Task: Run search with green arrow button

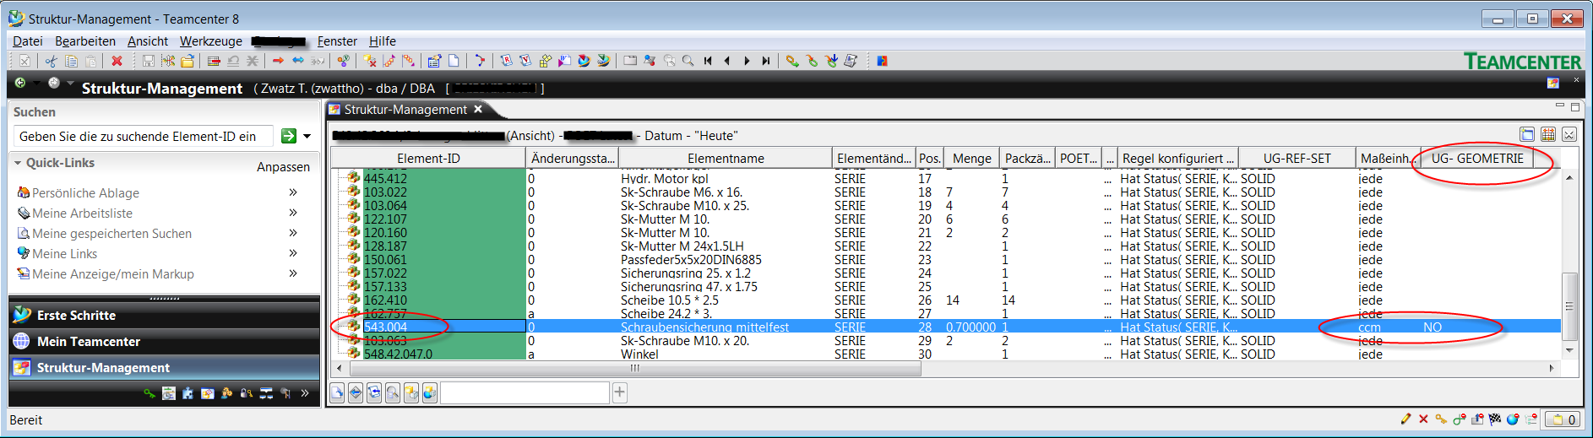Action: coord(289,136)
